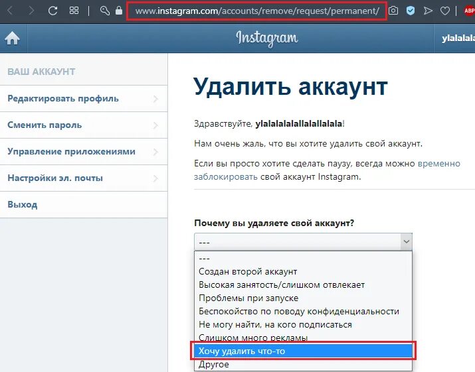
Task: Take snapshot with the camera icon
Action: (x=393, y=11)
